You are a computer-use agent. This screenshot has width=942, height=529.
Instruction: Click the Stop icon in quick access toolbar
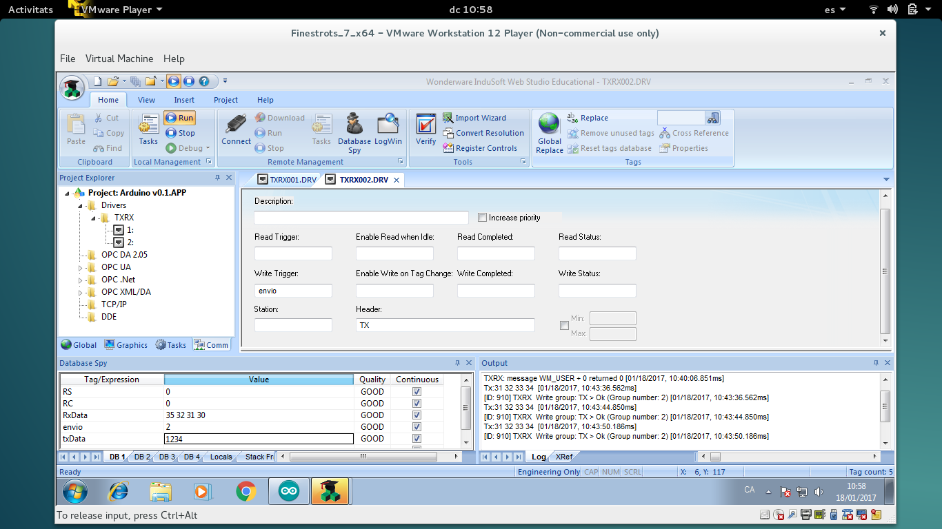click(188, 81)
